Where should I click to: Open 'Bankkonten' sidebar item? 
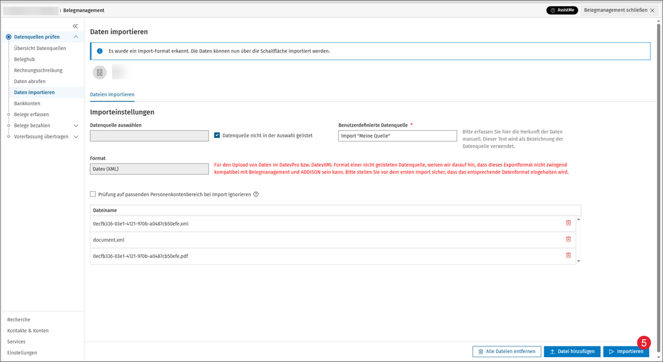[27, 103]
